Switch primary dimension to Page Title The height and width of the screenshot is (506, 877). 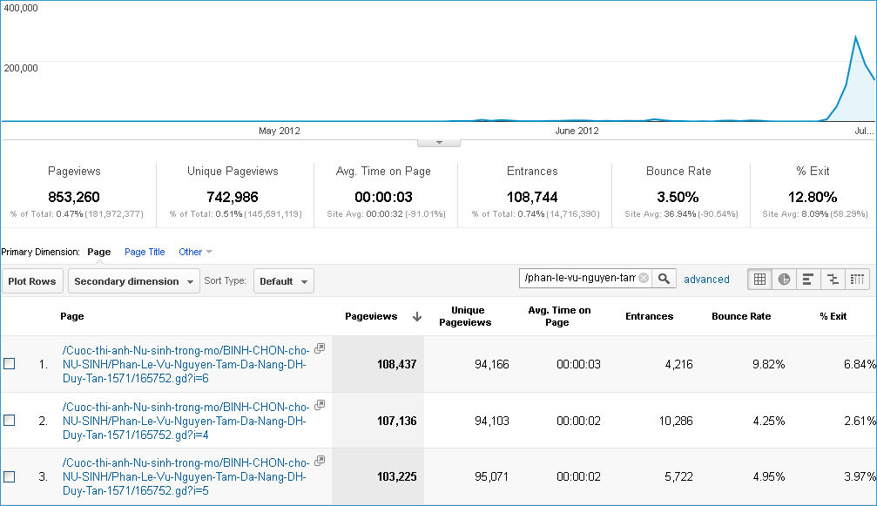click(145, 252)
